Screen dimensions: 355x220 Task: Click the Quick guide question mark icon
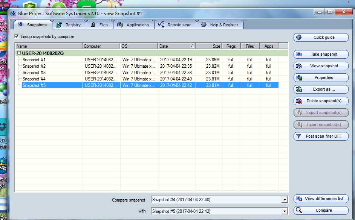(x=299, y=37)
